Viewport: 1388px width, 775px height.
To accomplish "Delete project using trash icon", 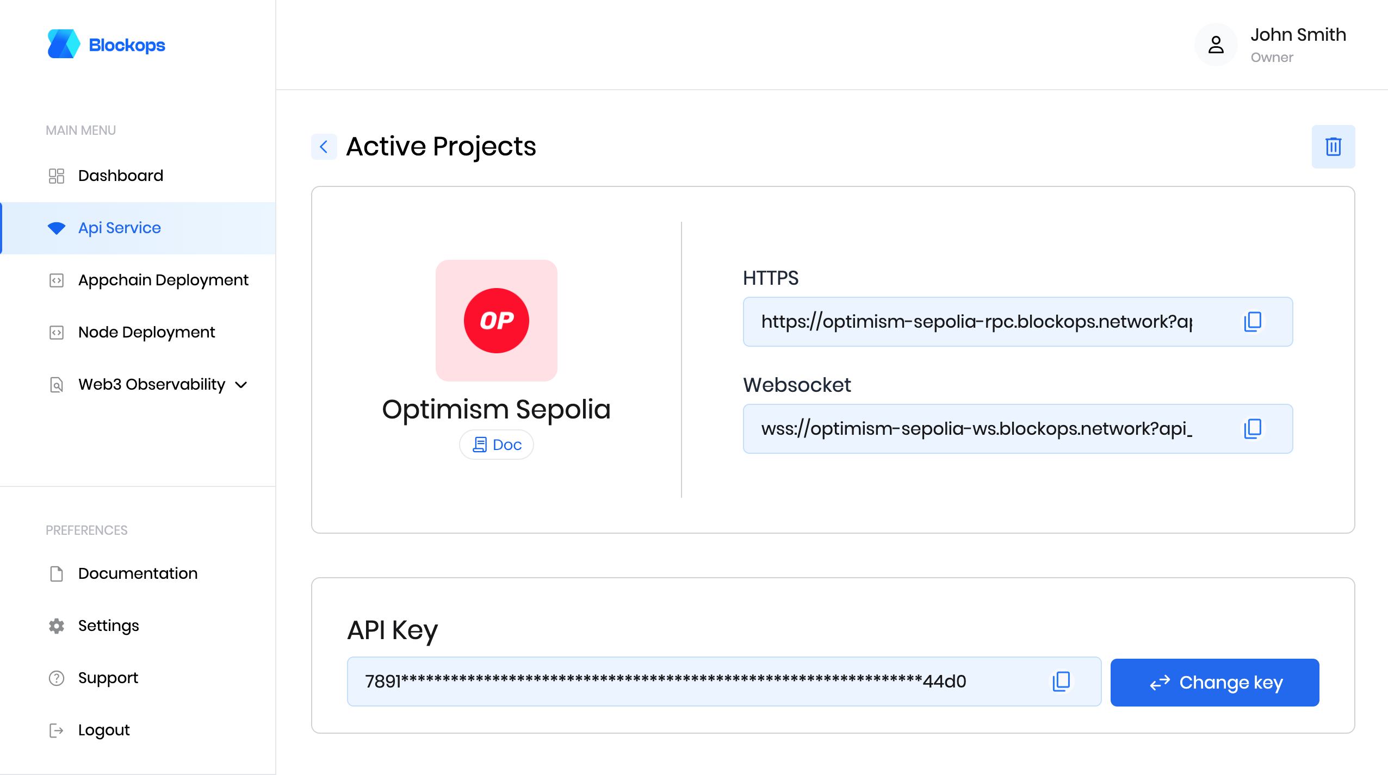I will (1333, 147).
